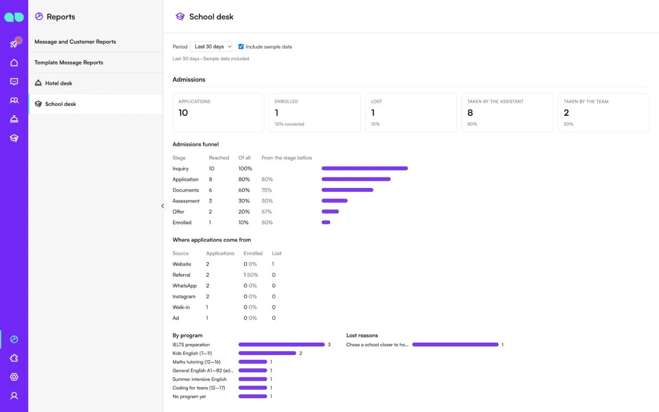Click the Taken by the Team card

603,112
